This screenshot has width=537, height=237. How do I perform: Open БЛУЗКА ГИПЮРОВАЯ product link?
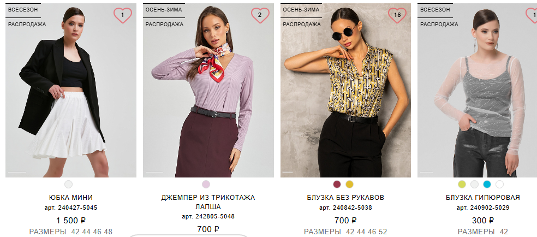click(483, 198)
